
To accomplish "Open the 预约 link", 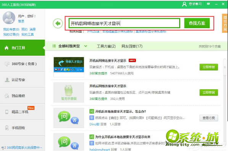I will [x=24, y=29].
